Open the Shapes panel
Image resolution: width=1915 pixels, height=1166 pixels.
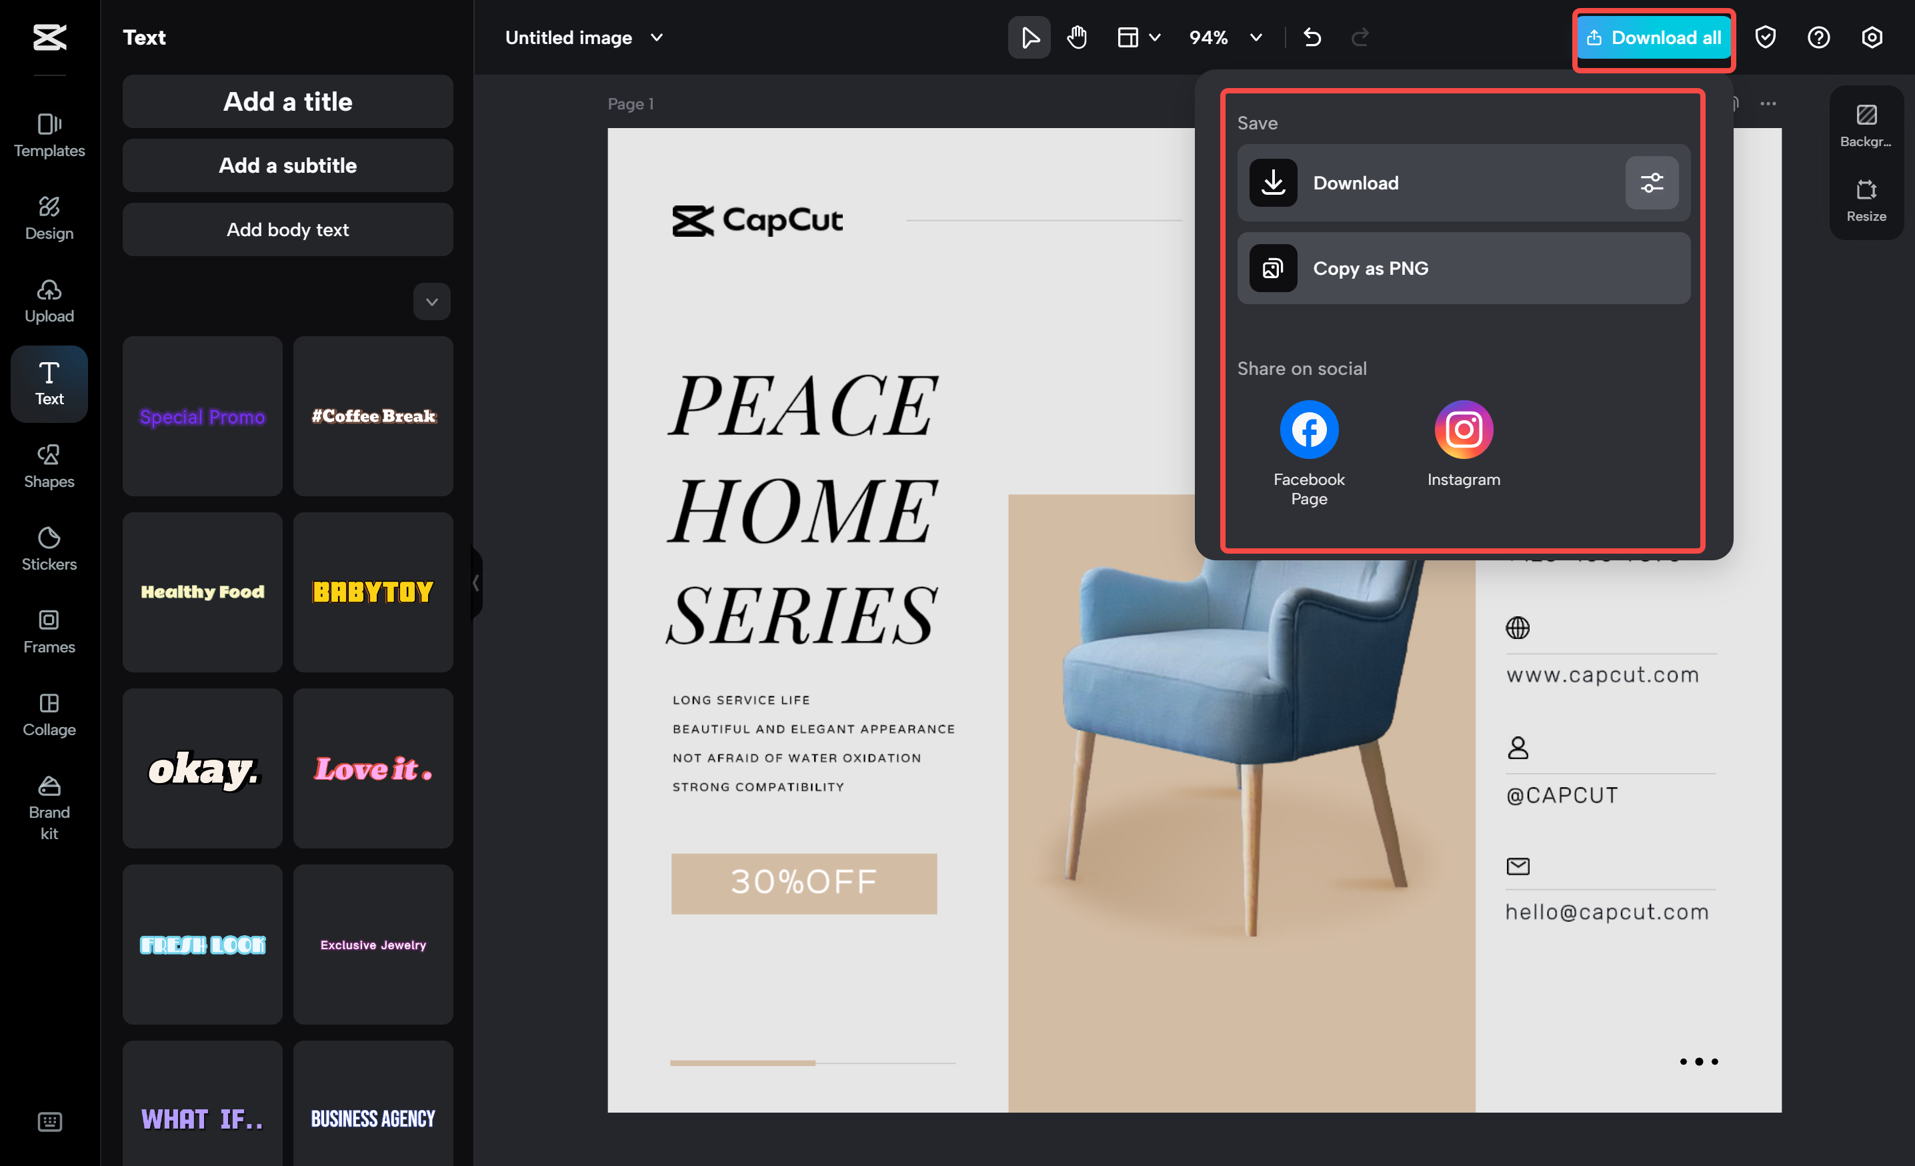tap(48, 466)
